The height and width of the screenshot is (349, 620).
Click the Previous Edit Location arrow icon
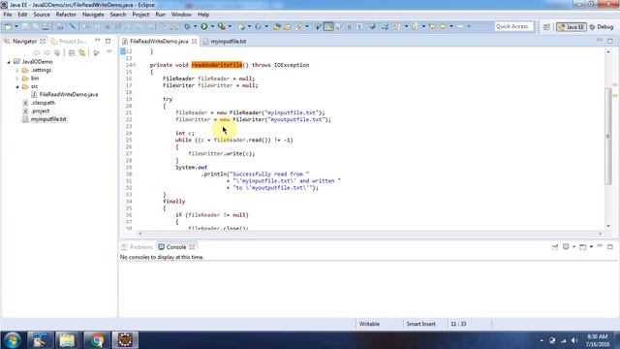pos(433,26)
